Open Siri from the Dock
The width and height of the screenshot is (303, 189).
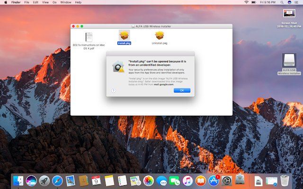(x=32, y=180)
